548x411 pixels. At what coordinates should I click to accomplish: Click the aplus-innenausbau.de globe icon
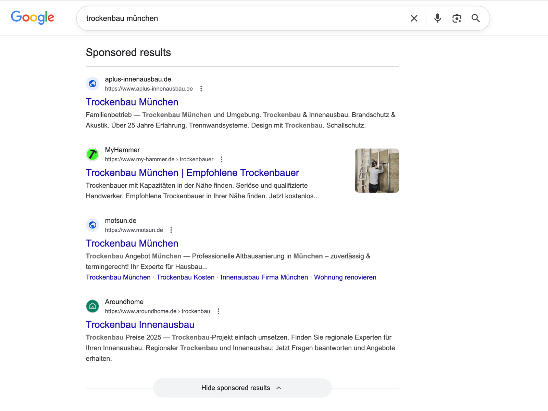tap(92, 84)
